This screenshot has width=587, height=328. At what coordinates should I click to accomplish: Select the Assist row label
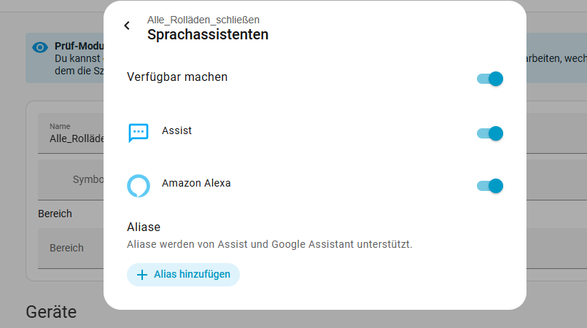176,130
